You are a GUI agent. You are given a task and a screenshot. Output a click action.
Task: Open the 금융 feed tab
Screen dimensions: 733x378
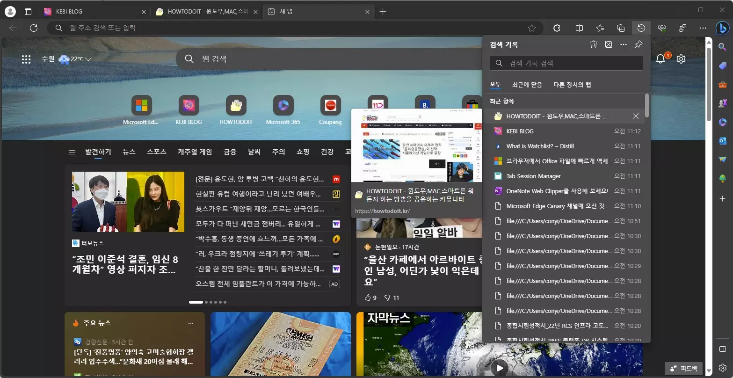(230, 152)
